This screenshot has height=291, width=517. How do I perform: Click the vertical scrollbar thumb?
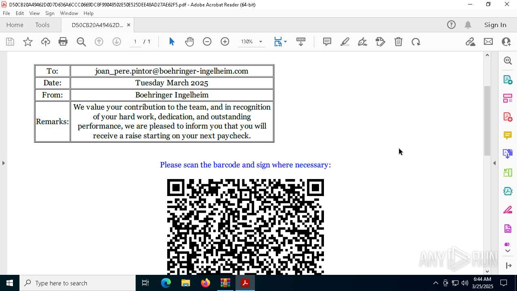[487, 120]
